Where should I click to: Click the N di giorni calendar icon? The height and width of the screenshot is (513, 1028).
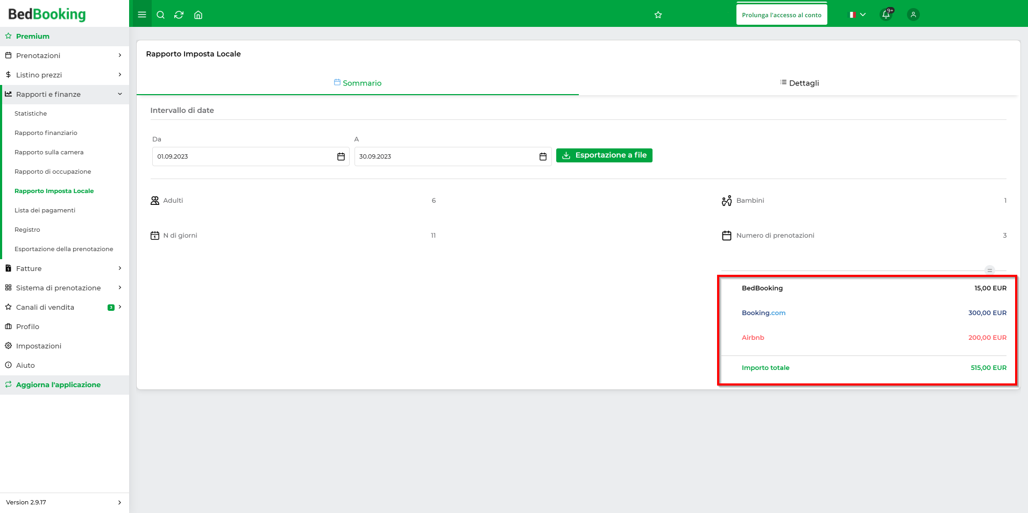(x=155, y=236)
